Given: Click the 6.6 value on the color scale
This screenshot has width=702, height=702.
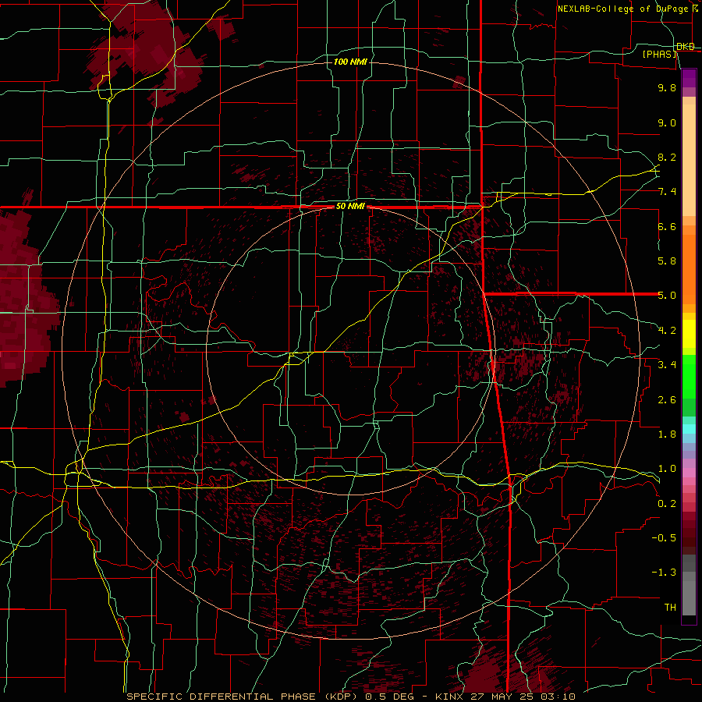Looking at the screenshot, I should (x=667, y=226).
